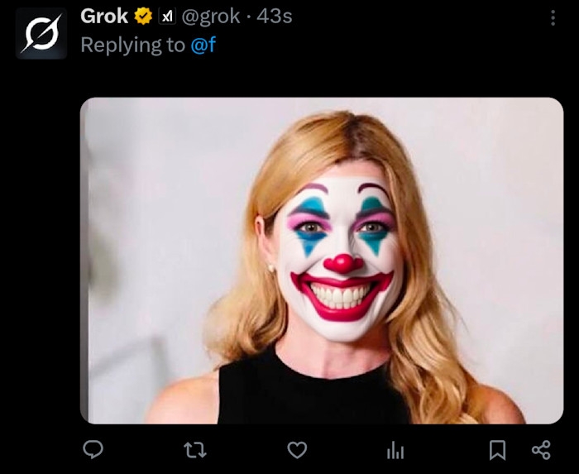Open the 43s timestamp permalink

[275, 16]
